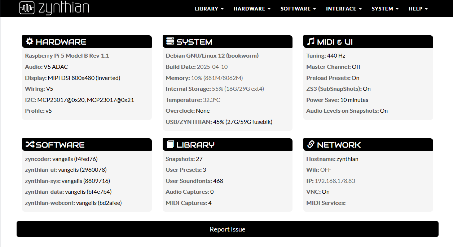Open the HELP dropdown menu
The height and width of the screenshot is (247, 453).
[418, 9]
